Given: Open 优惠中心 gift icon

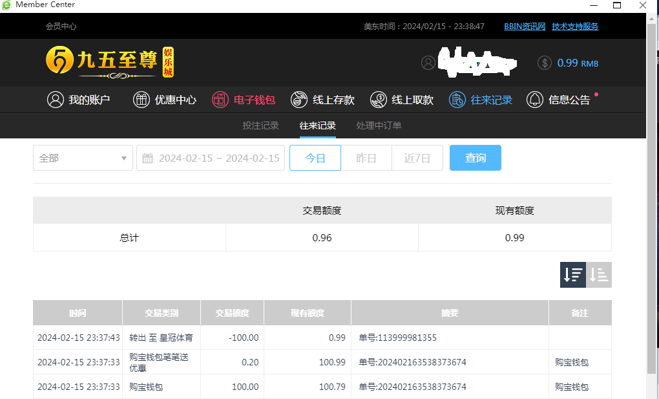Looking at the screenshot, I should [x=141, y=100].
